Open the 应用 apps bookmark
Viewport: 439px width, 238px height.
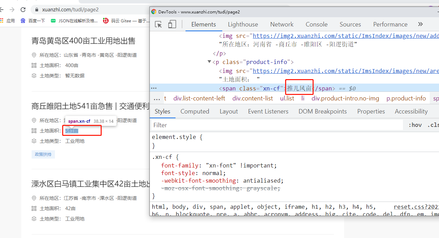(x=8, y=21)
